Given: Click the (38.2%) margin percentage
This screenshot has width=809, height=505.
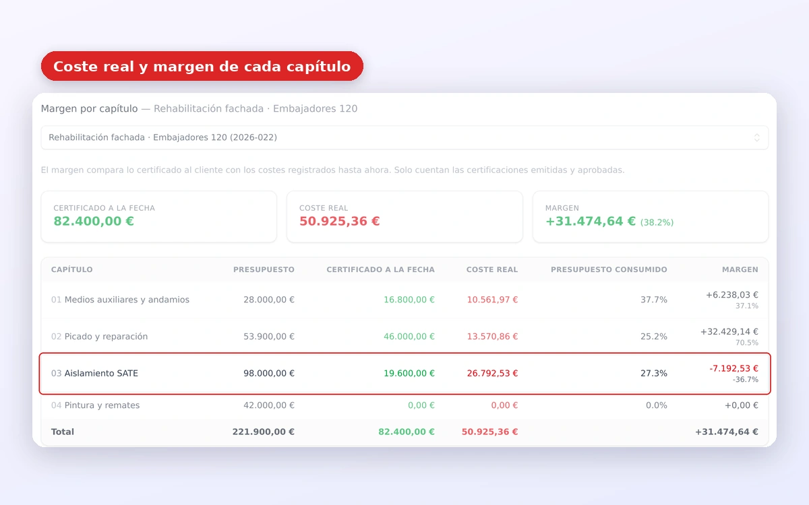Looking at the screenshot, I should (x=657, y=222).
